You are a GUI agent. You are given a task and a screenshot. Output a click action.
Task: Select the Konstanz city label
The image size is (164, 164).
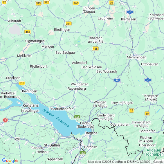31,105
